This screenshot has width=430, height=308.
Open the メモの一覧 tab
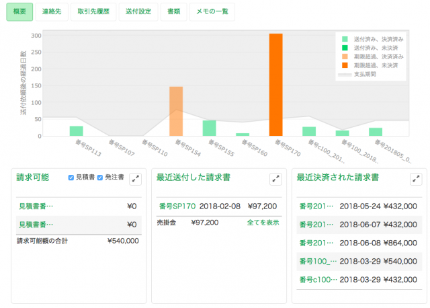(212, 12)
